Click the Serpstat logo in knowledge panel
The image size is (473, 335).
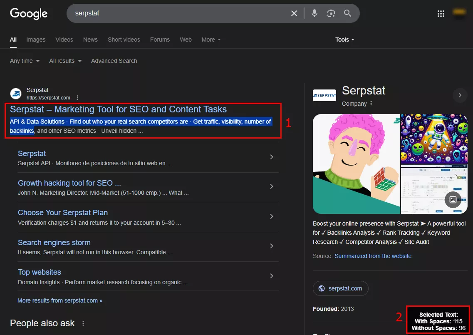324,95
